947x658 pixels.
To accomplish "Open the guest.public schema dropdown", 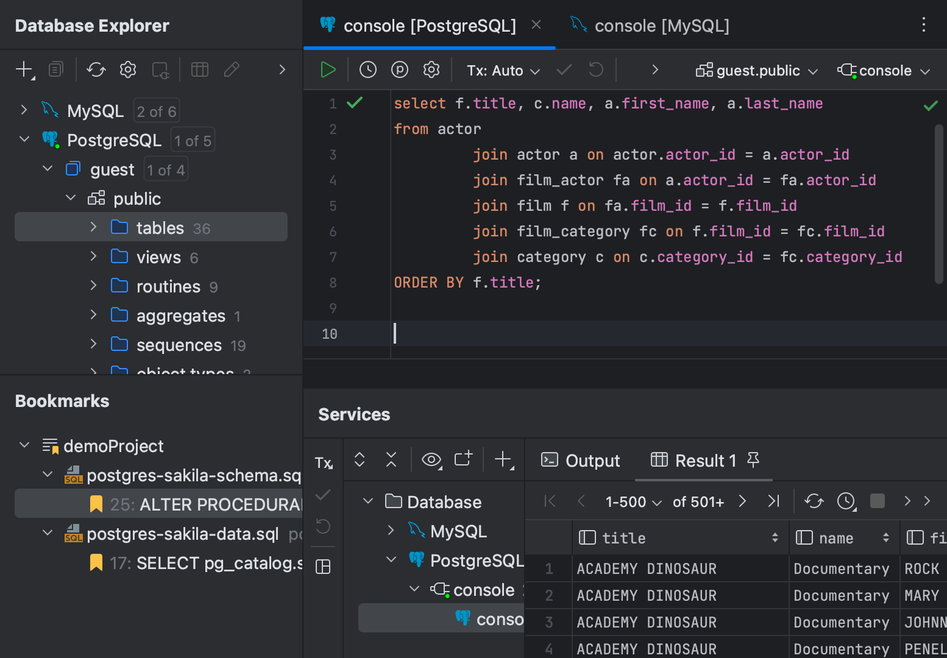I will click(x=757, y=71).
